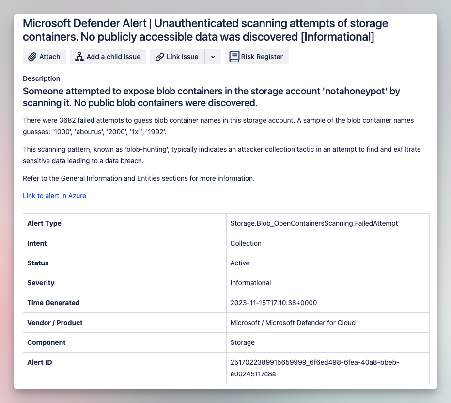Open the Link to alert in Azure
The width and height of the screenshot is (451, 403).
pos(54,196)
